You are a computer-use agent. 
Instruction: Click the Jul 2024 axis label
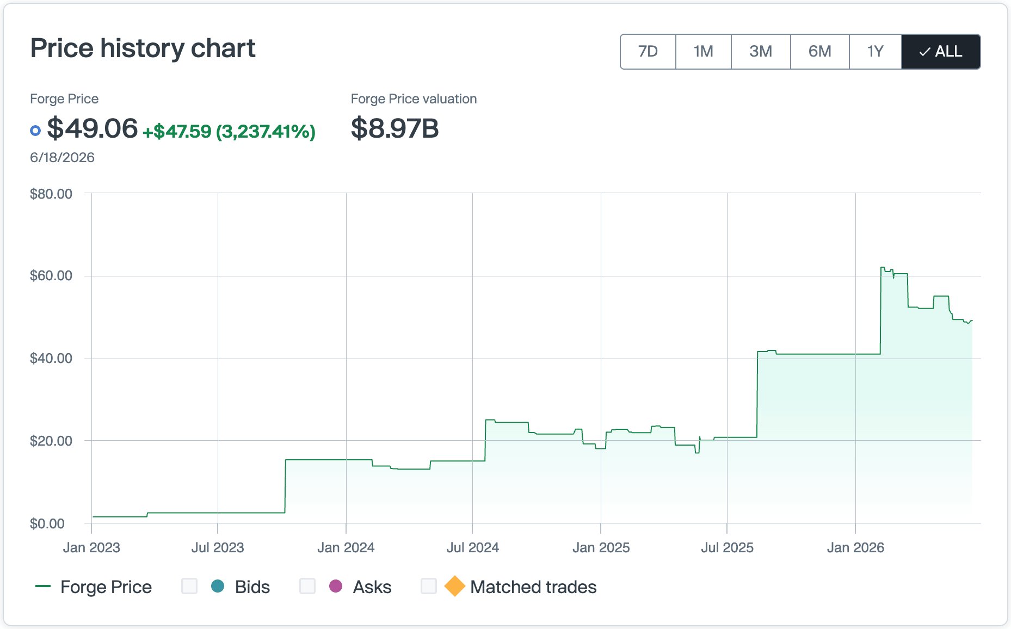coord(473,547)
